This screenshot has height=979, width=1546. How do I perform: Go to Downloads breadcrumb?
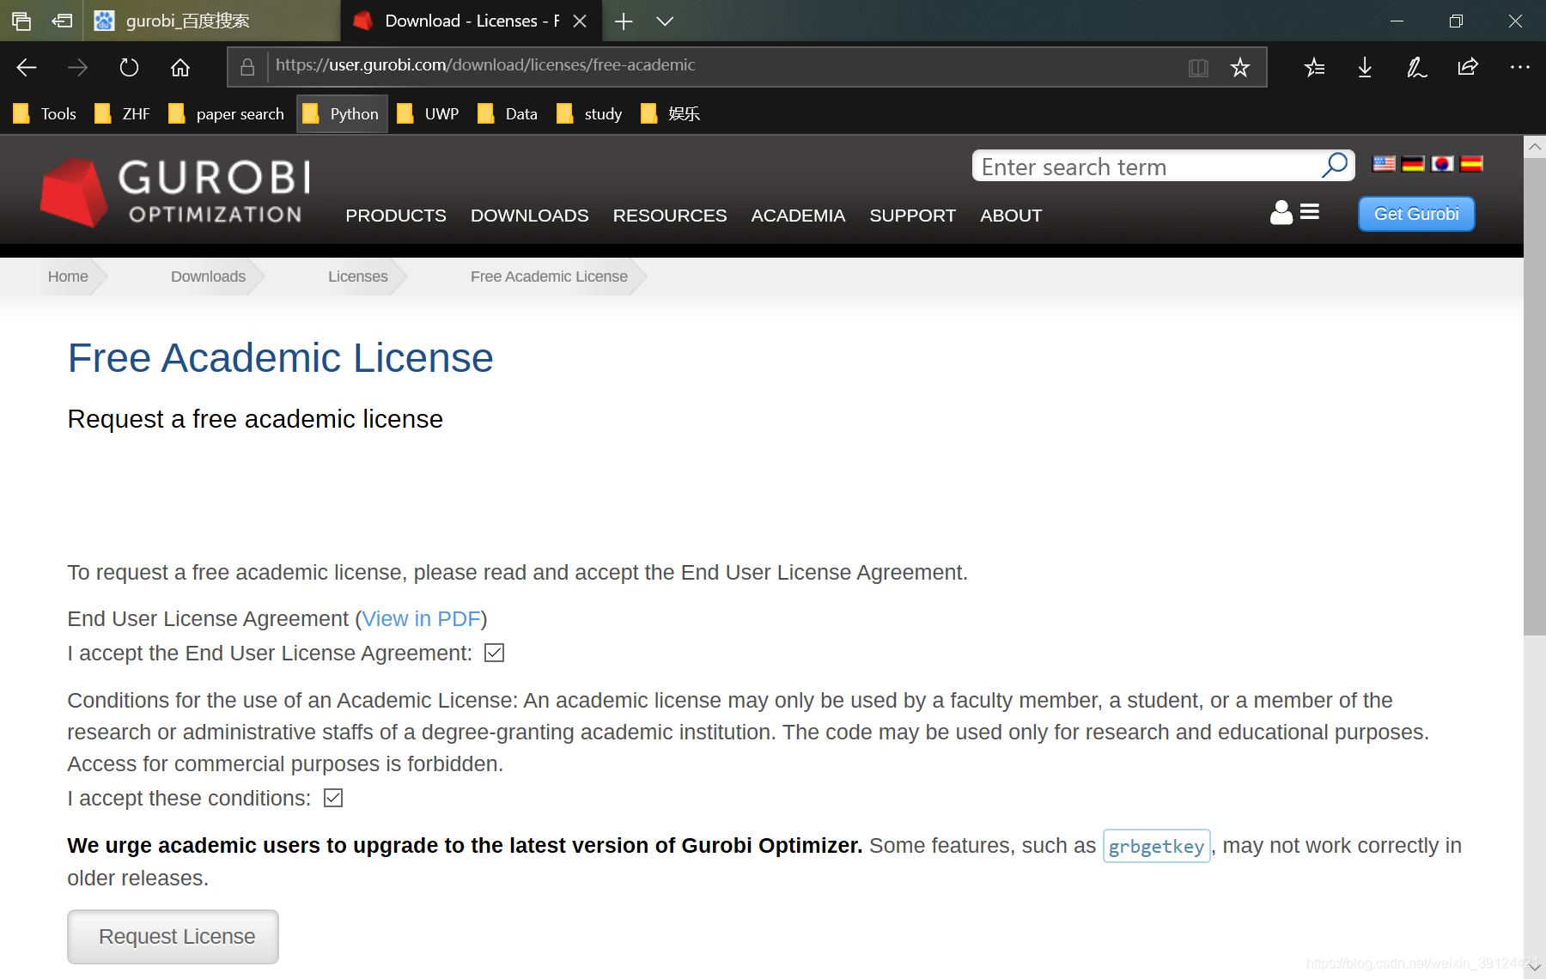coord(208,277)
